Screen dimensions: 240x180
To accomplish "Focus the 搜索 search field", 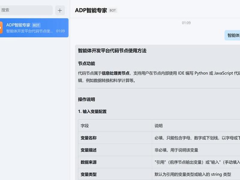I will [26, 10].
